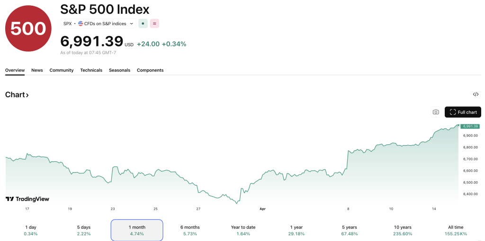The image size is (485, 241).
Task: Select the 10 years range
Action: (403, 230)
